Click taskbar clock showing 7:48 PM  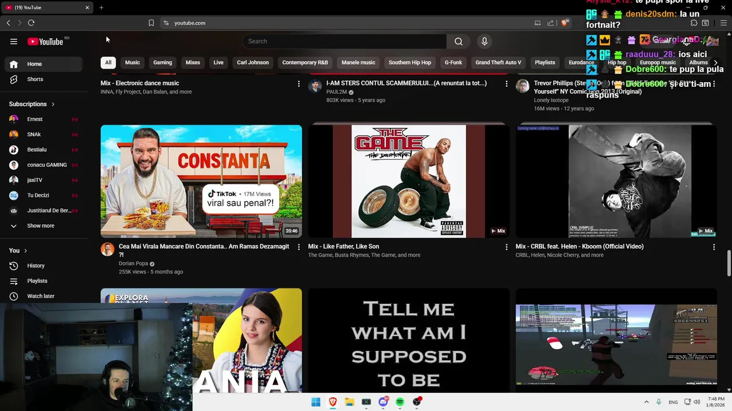pos(716,402)
